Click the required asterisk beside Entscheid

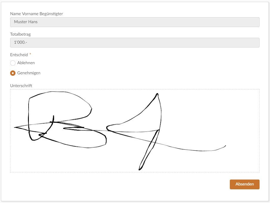[30, 54]
